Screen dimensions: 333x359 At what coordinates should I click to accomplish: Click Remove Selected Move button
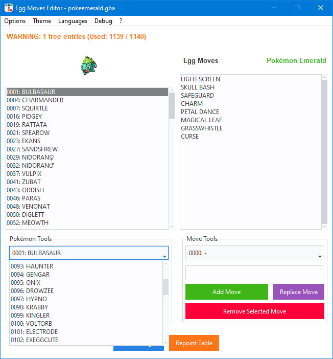(x=254, y=311)
